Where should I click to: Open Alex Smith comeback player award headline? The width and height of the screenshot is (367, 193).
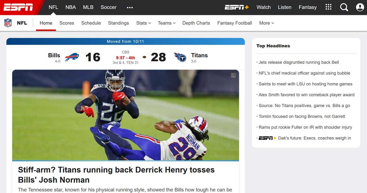pyautogui.click(x=306, y=95)
